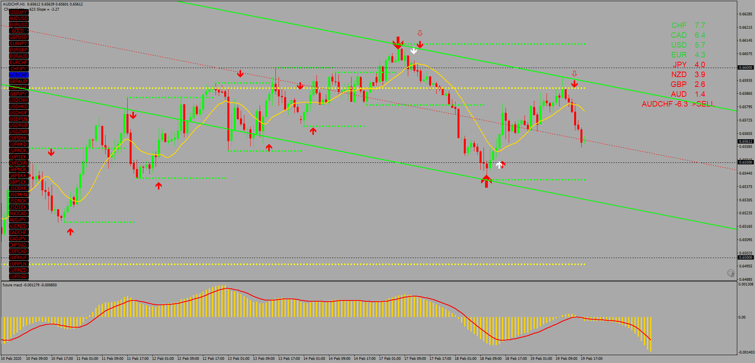Open the EURHUF symbol button
Screen dimensions: 755x363
pyautogui.click(x=19, y=258)
